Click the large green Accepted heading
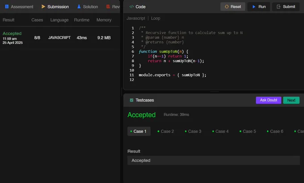304x183 pixels. (142, 115)
